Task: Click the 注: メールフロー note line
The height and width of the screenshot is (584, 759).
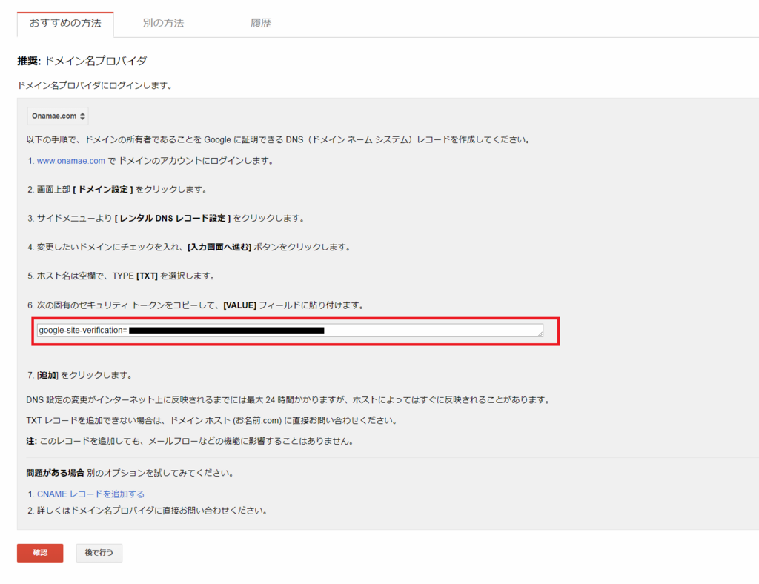Action: (190, 441)
